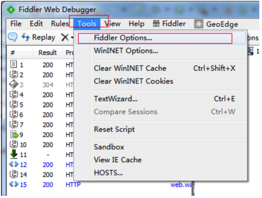Click the comment speech bubble icon
262x198 pixels.
tap(12, 37)
